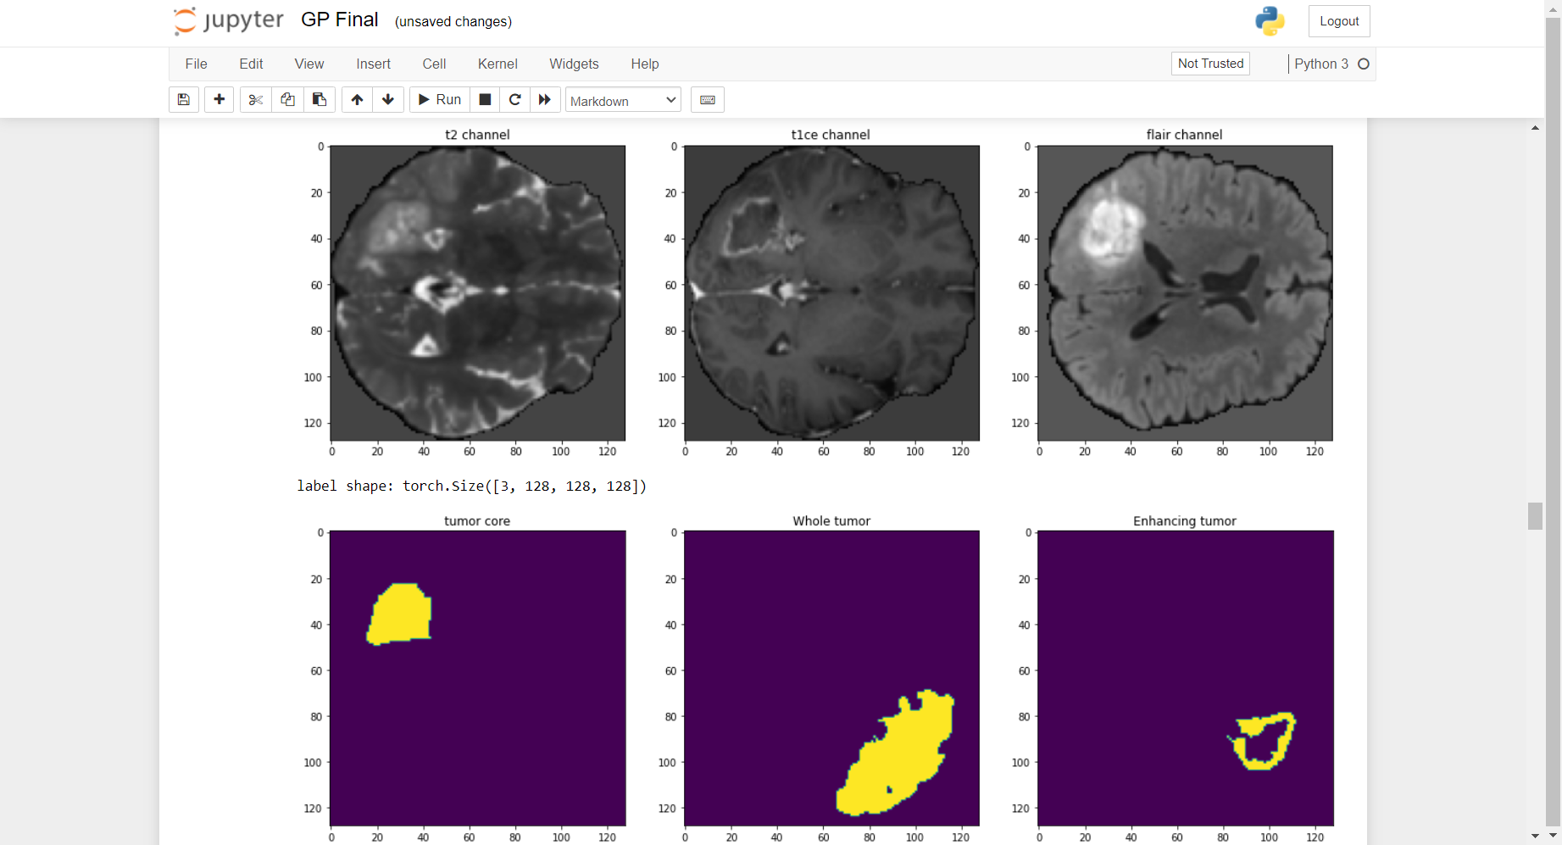The height and width of the screenshot is (845, 1562).
Task: Open the Widgets menu
Action: [574, 64]
